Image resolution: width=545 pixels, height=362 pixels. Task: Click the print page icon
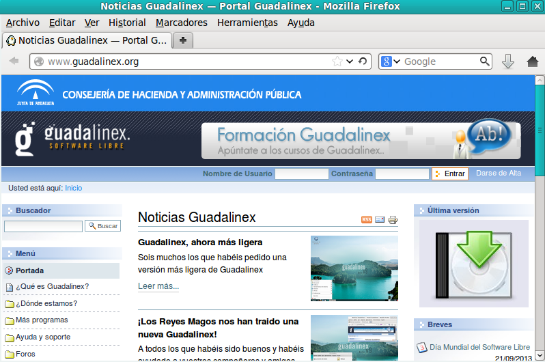point(393,219)
